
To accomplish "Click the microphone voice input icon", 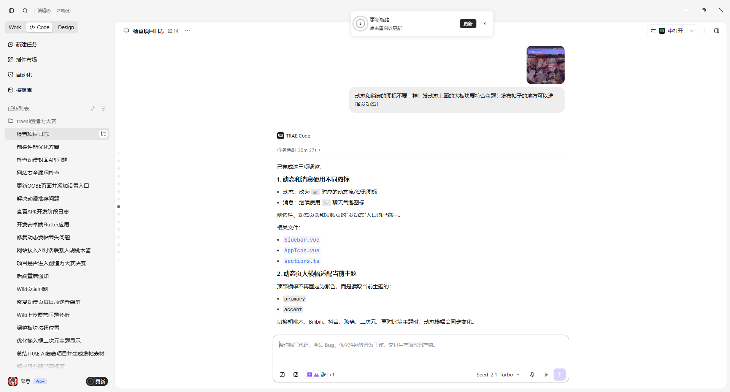I will click(x=532, y=375).
